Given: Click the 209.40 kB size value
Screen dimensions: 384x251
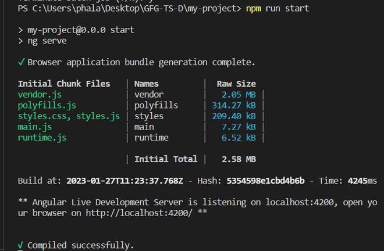Looking at the screenshot, I should 234,116.
